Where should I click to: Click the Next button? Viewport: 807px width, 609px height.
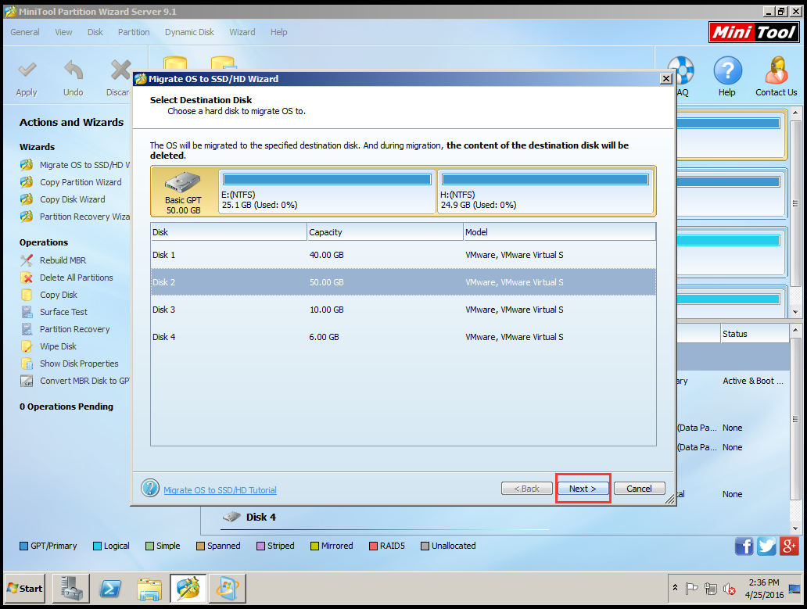pos(583,489)
